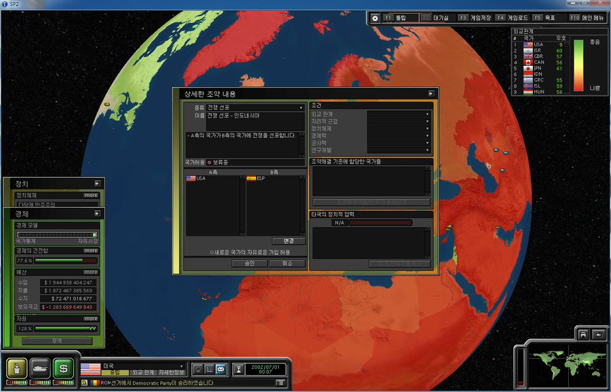Click the 취소 cancel button
Viewport: 611px width, 392px height.
(286, 263)
